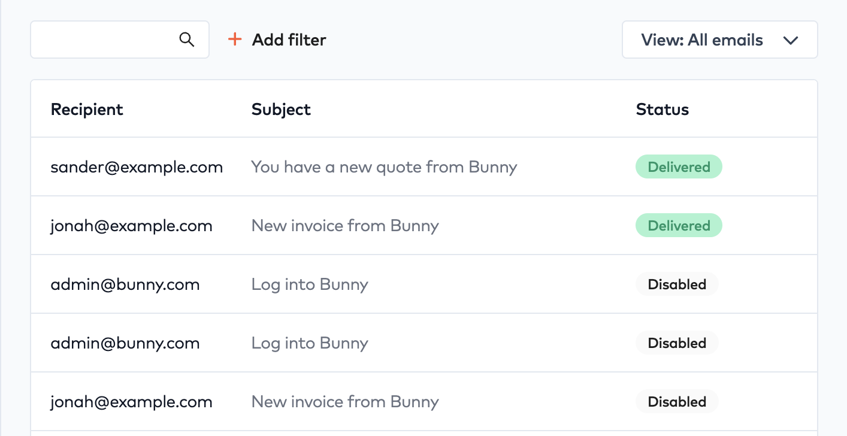Screen dimensions: 847x436
Task: Open filter options via Add filter
Action: point(276,40)
